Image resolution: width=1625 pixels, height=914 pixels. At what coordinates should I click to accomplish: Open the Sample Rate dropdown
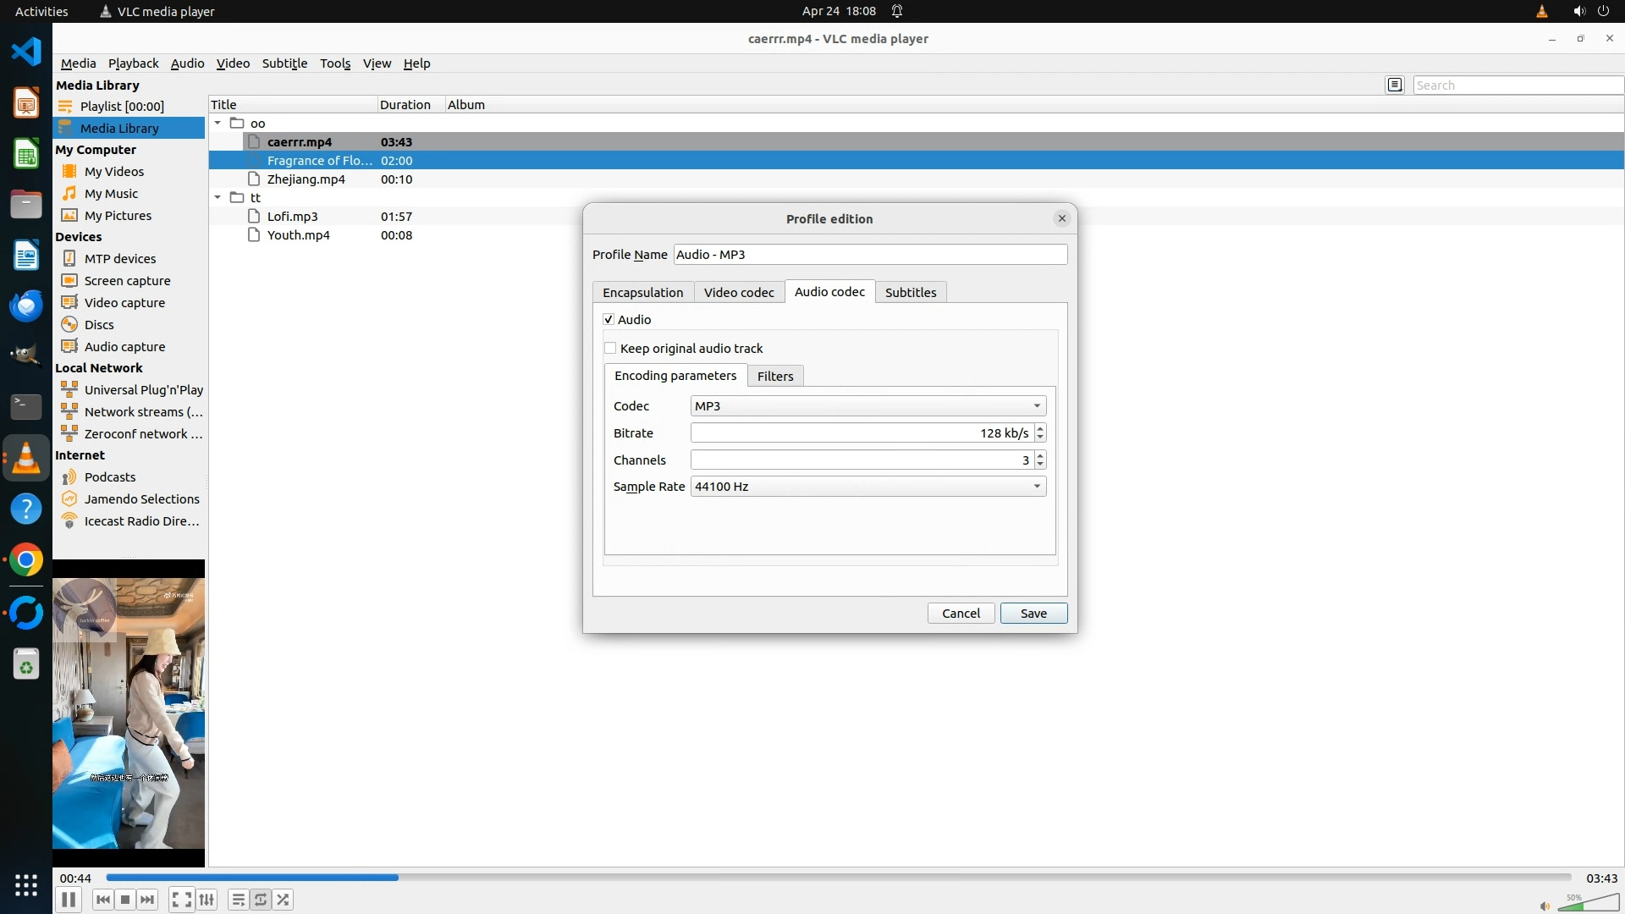tap(868, 487)
